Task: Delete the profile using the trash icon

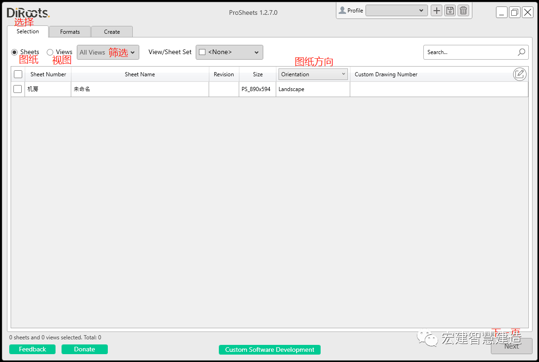Action: (x=464, y=11)
